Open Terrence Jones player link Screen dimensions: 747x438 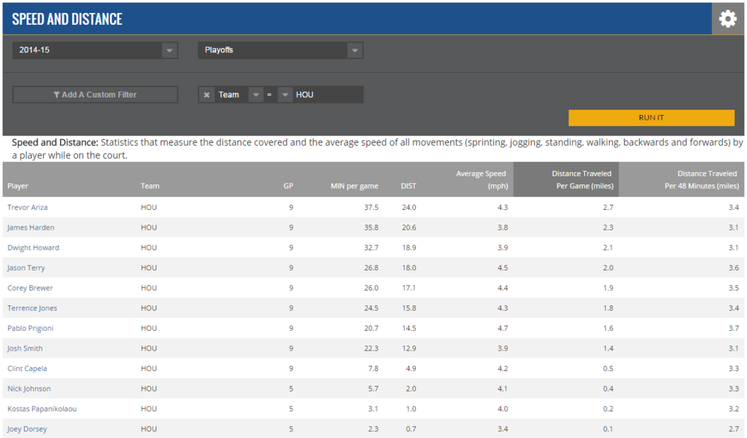[32, 308]
